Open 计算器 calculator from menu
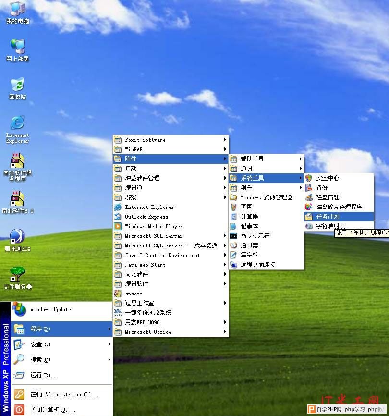Viewport: 389px width, 416px height. tap(249, 217)
